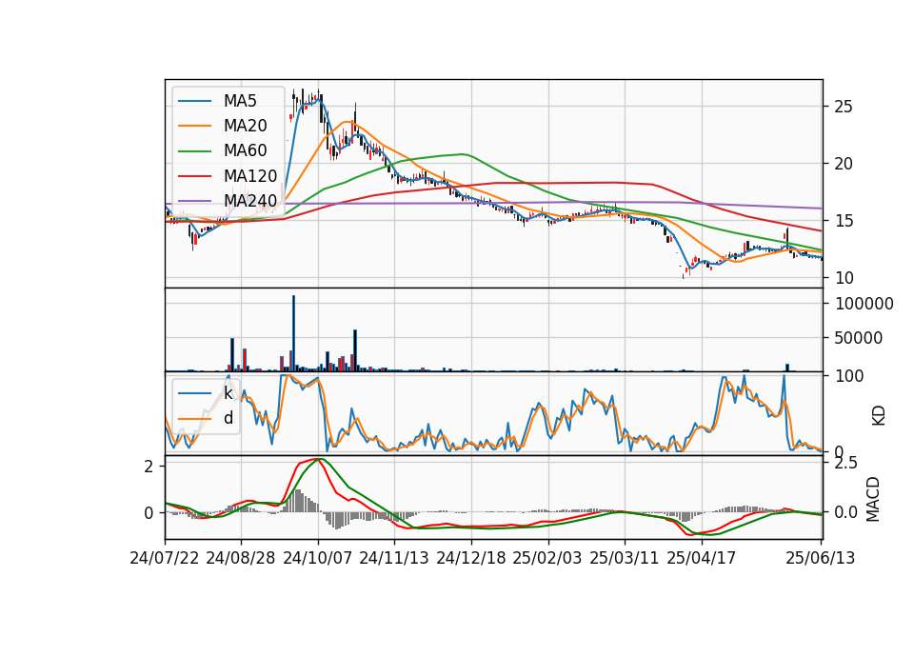Image resolution: width=914 pixels, height=657 pixels.
Task: Click the MACD right axis value 2.5
Action: (x=845, y=464)
